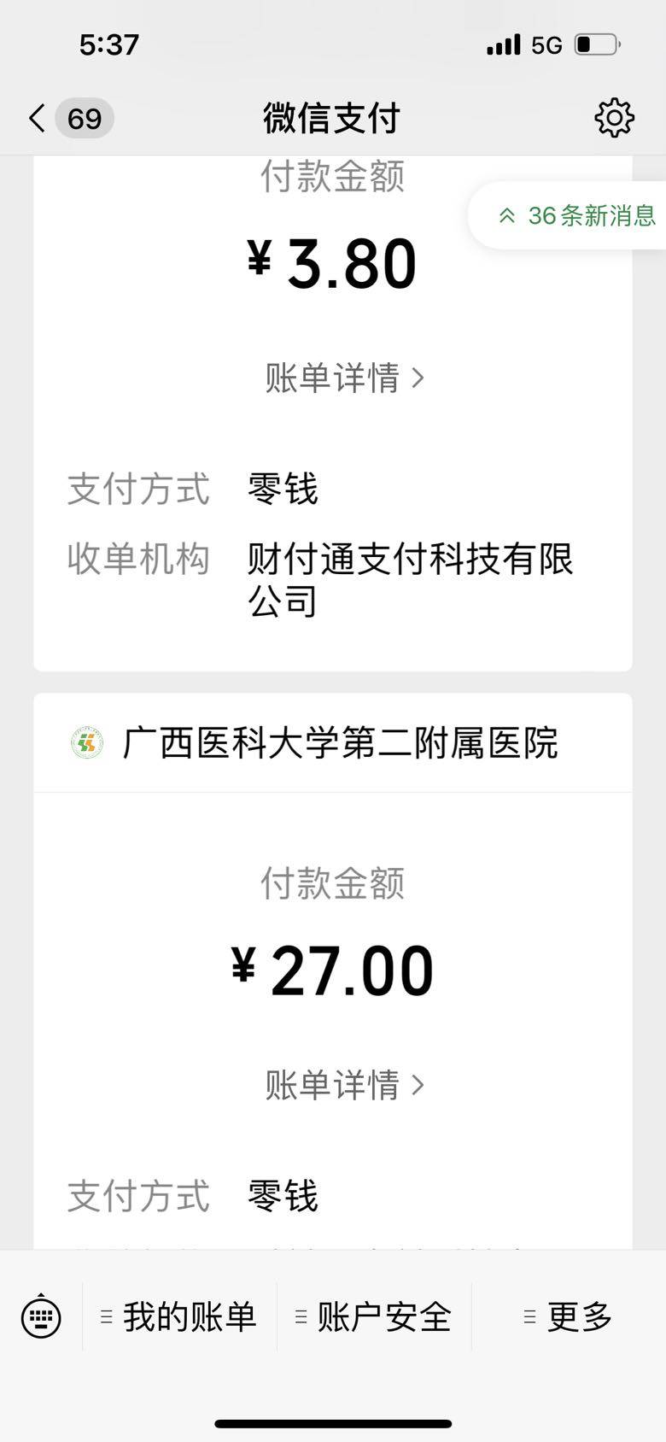Tap the up-arrows new messages icon
666x1442 pixels.
pos(507,215)
